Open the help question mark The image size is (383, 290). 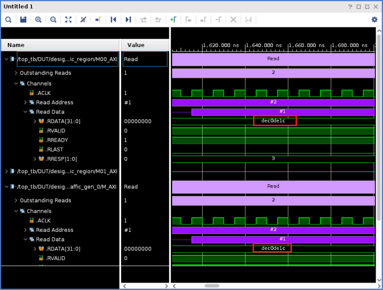click(350, 6)
